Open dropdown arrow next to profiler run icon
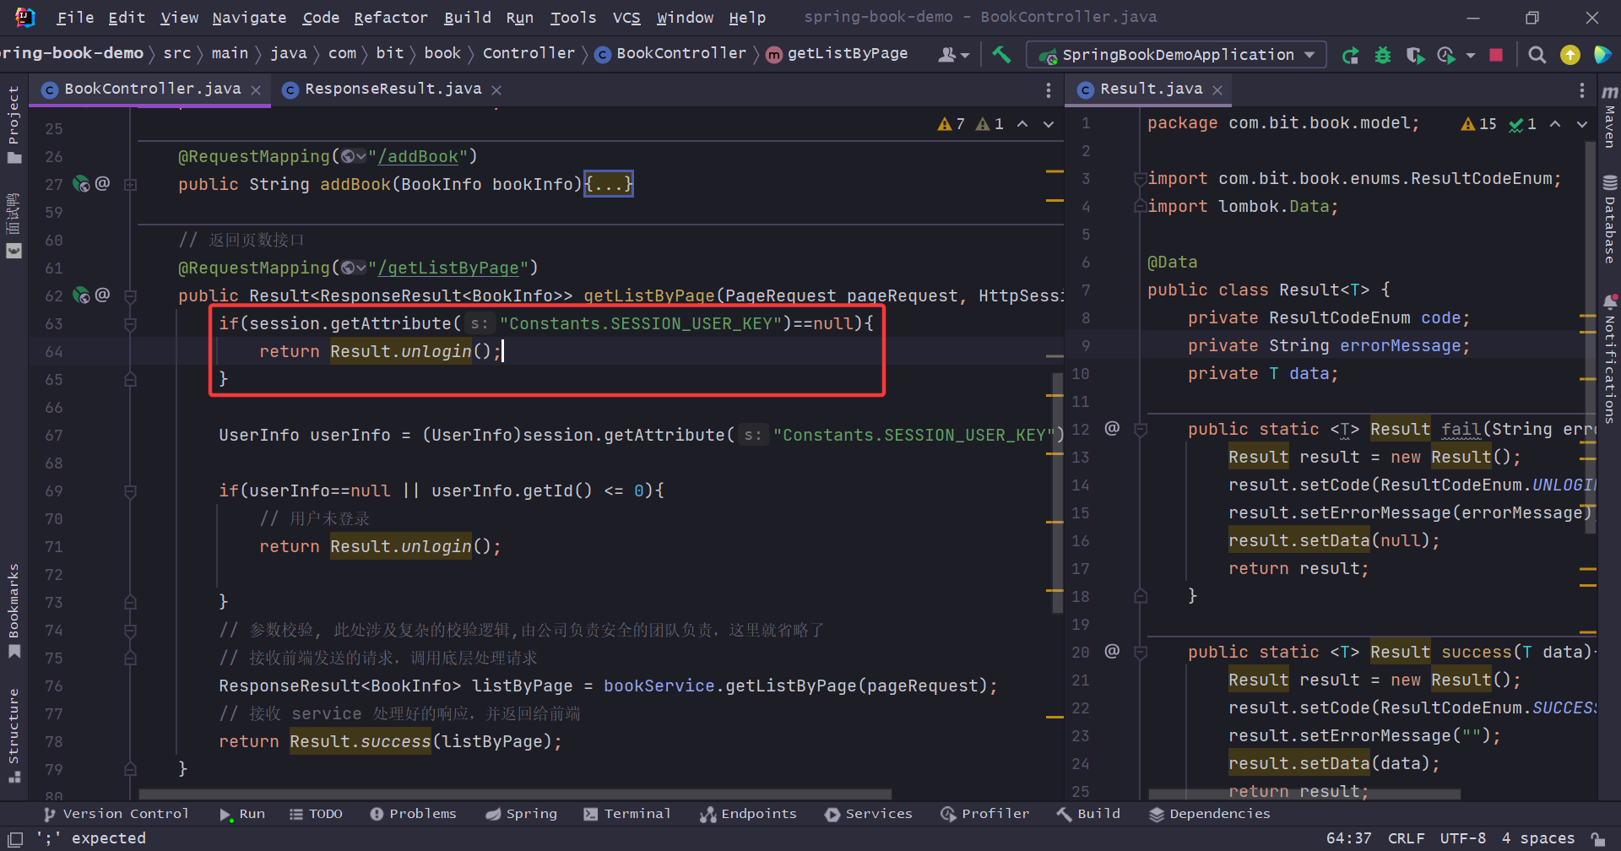1621x851 pixels. [1471, 56]
